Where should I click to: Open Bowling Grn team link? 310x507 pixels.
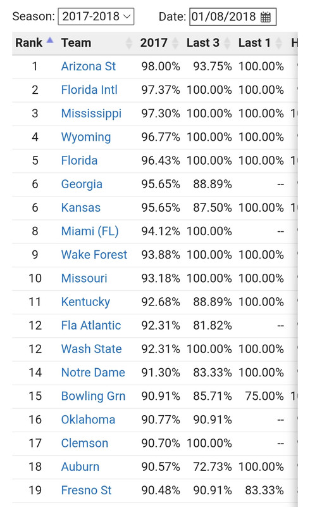[94, 396]
